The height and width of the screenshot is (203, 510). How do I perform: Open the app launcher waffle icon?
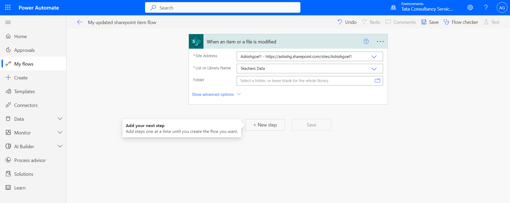[x=8, y=7]
